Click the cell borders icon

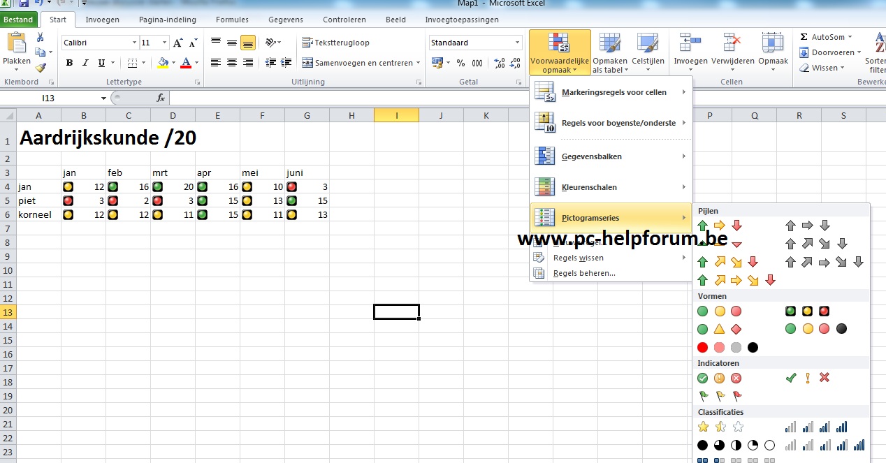[132, 63]
